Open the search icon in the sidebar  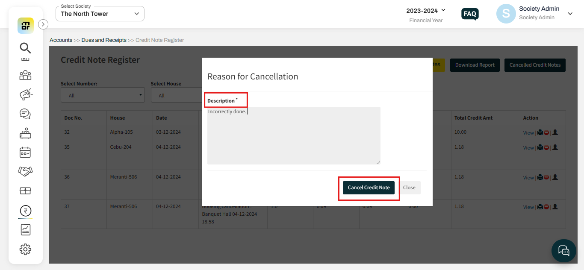pos(25,48)
